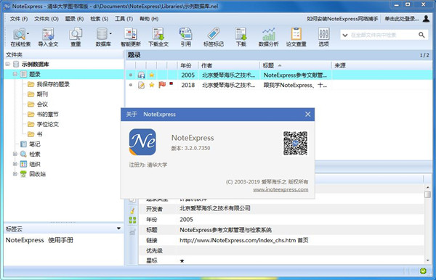The height and width of the screenshot is (280, 436).
Task: Open www.inoteexpress.com link in About dialog
Action: pyautogui.click(x=280, y=189)
